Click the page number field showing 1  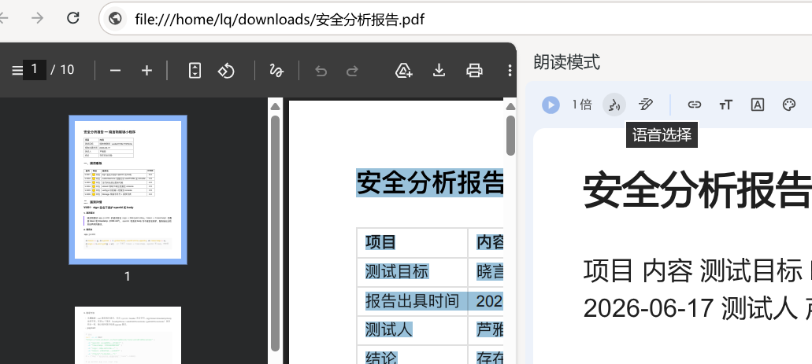click(x=34, y=70)
